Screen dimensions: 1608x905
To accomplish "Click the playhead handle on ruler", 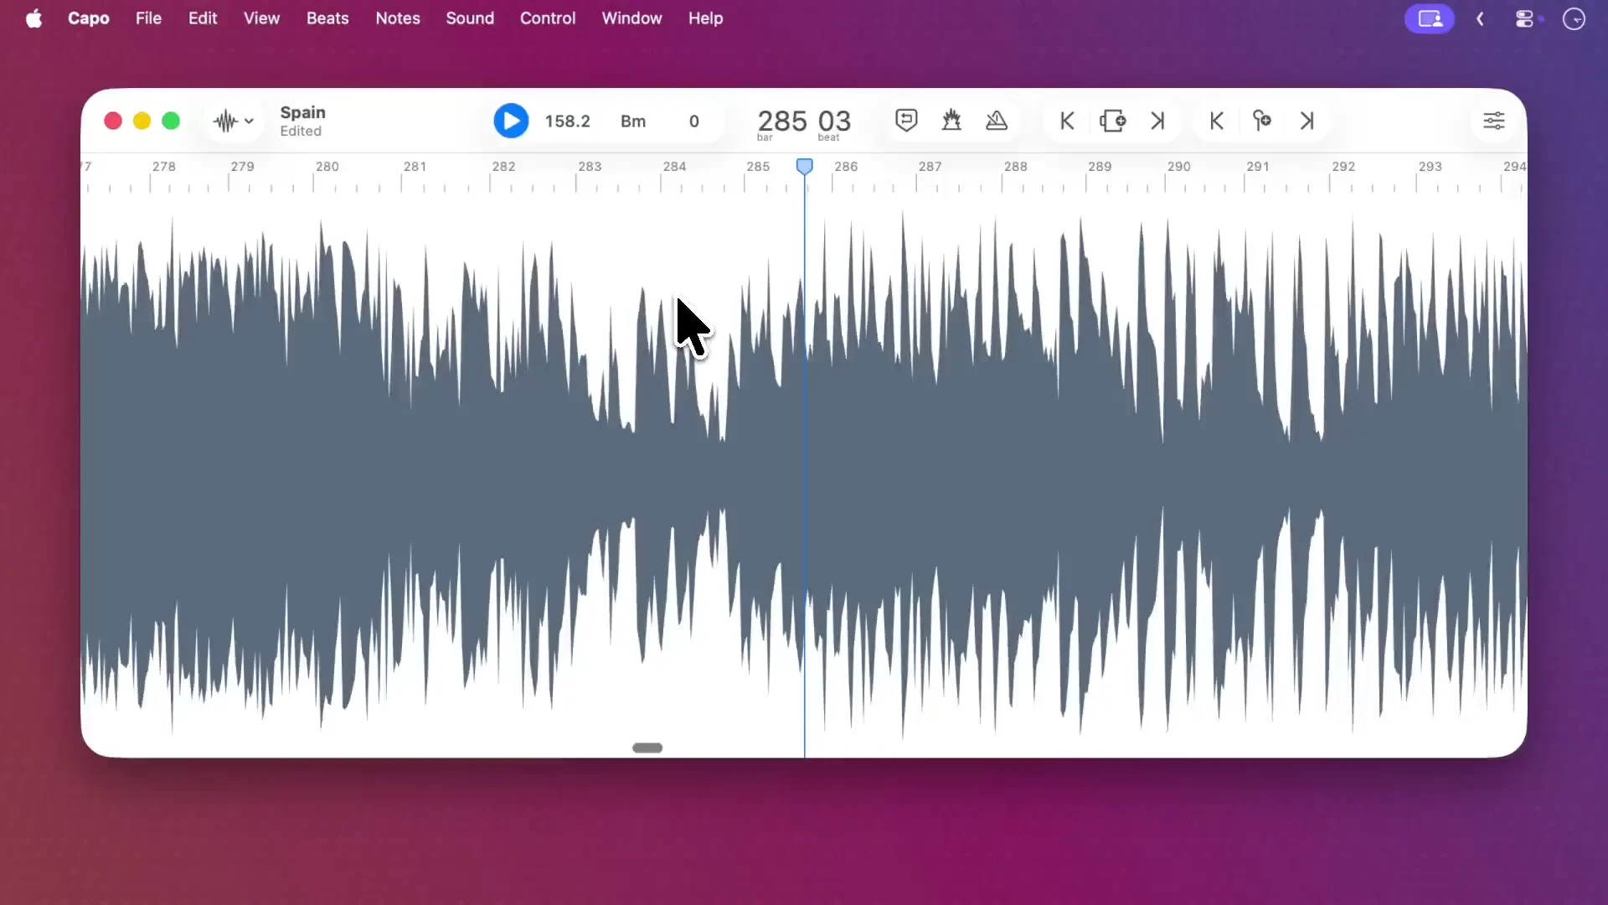I will 804,167.
